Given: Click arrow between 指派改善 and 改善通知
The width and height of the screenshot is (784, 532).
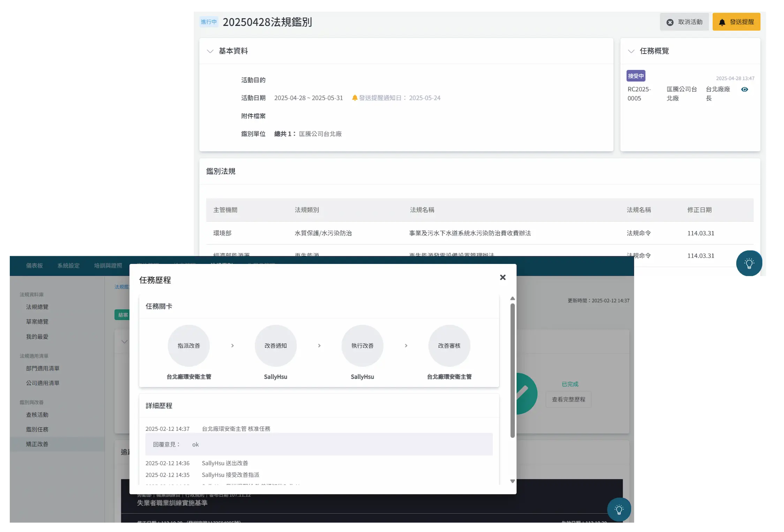Looking at the screenshot, I should point(232,346).
